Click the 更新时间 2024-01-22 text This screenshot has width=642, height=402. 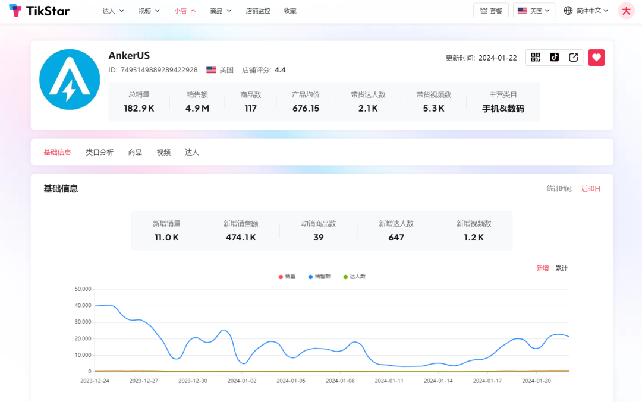(481, 58)
